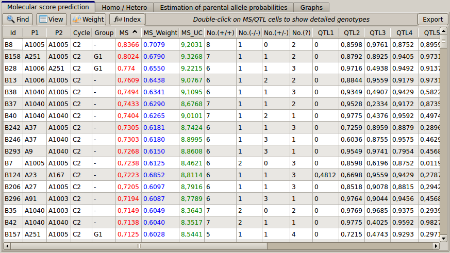Click QTL1 value 0,4812
This screenshot has height=253, width=450.
(x=325, y=175)
